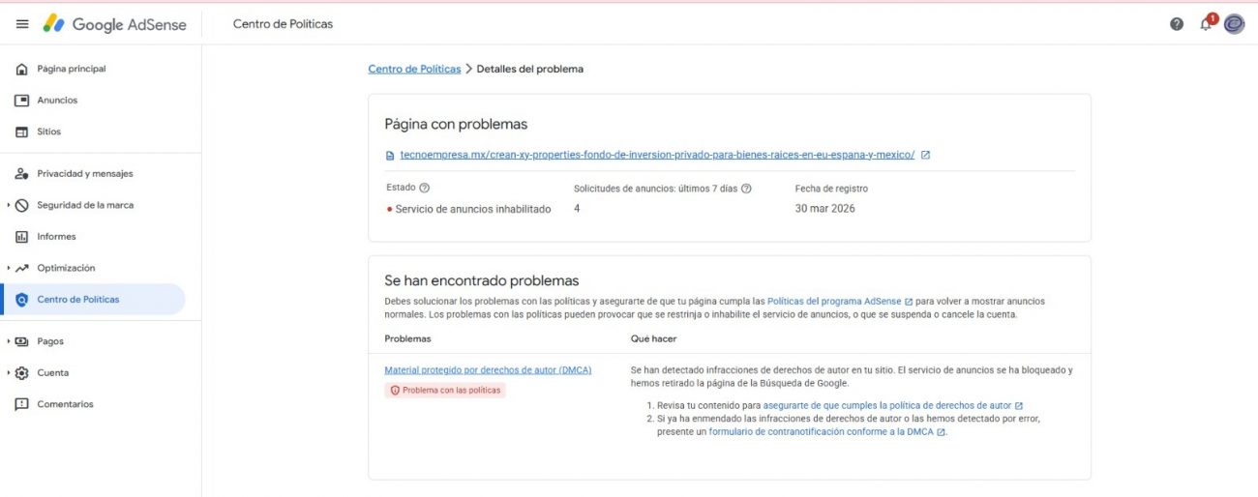Image resolution: width=1258 pixels, height=497 pixels.
Task: Expand the Optimización sidebar section
Action: pyautogui.click(x=9, y=268)
